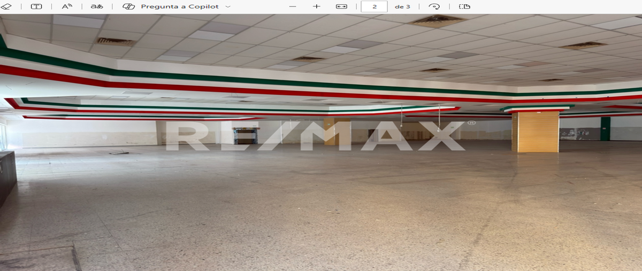This screenshot has width=642, height=271.
Task: Click the page number field showing 2
Action: point(374,6)
